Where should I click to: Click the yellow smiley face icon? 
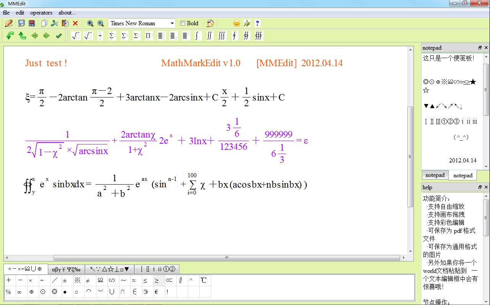(237, 23)
